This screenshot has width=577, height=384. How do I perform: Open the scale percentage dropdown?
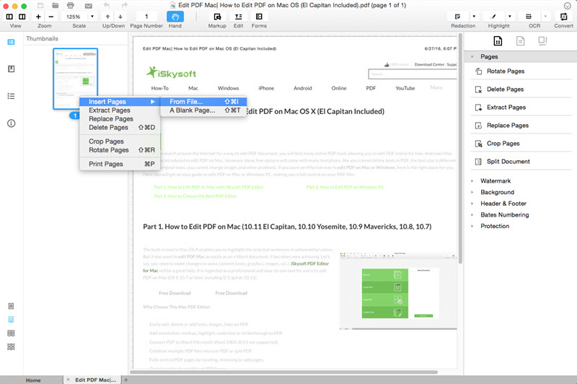pyautogui.click(x=92, y=17)
